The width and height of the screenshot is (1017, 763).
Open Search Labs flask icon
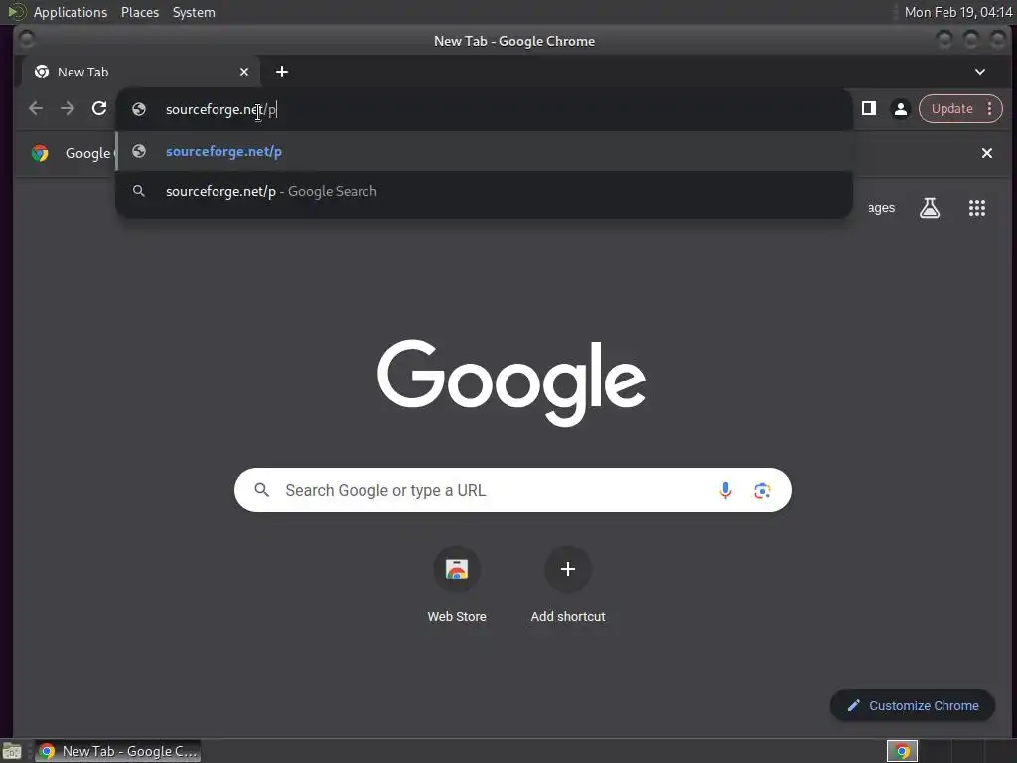click(x=930, y=208)
